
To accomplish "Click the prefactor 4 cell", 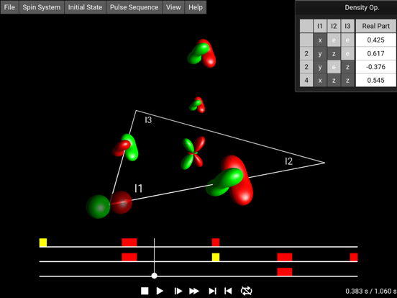I will 306,81.
